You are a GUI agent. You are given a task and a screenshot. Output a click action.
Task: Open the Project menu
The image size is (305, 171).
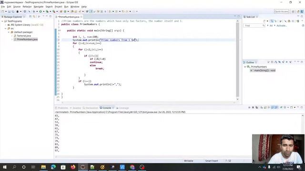click(x=58, y=7)
